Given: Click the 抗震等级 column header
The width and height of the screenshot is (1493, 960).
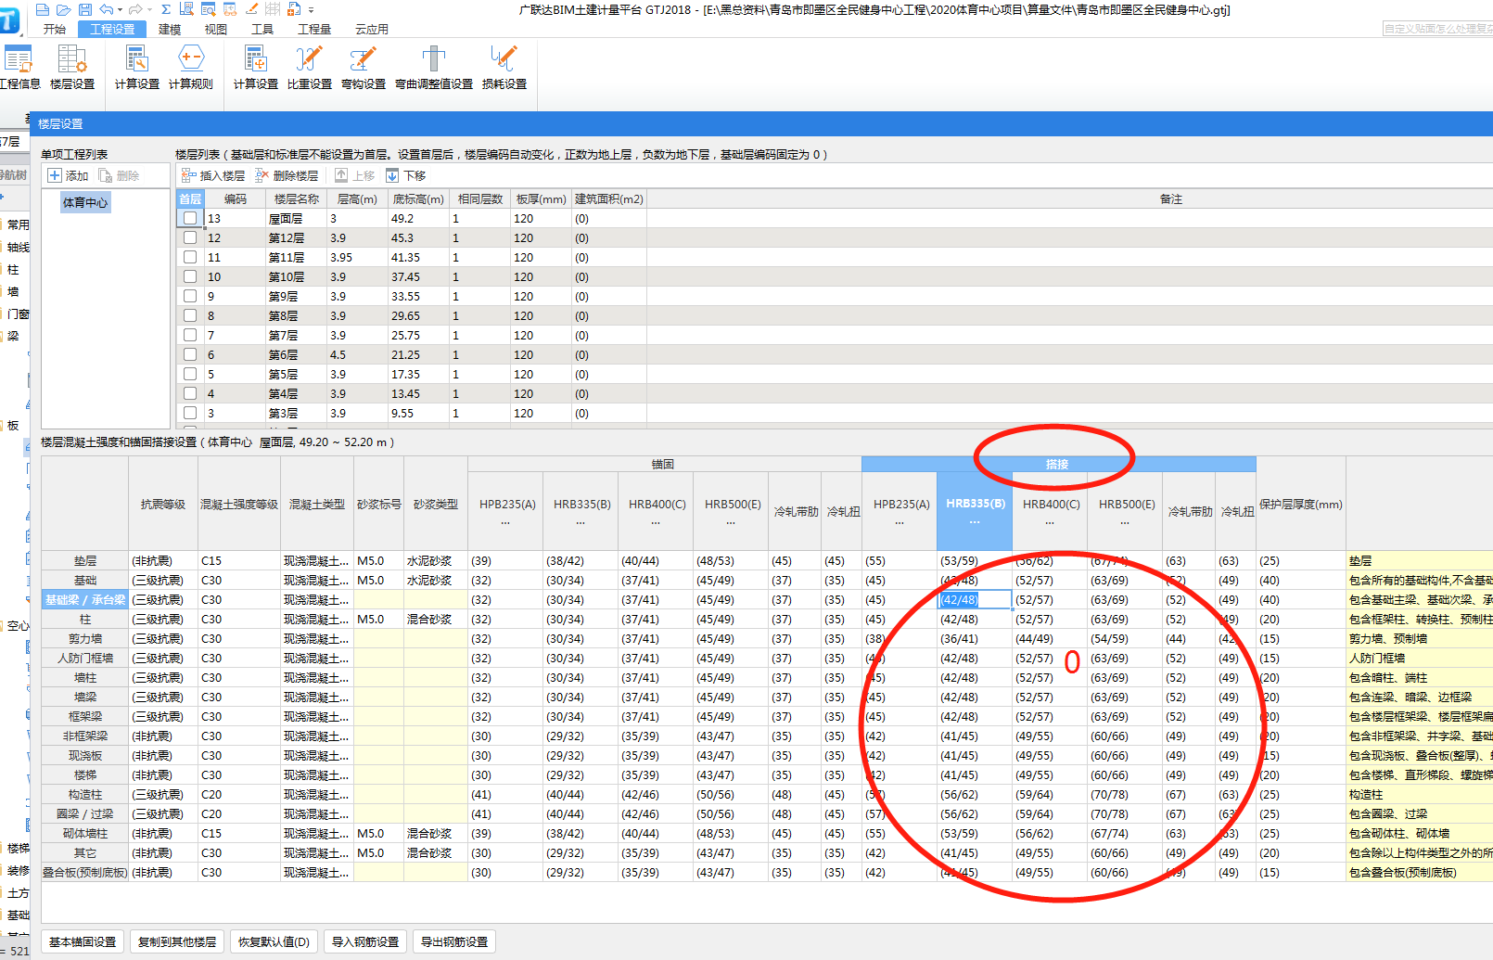Looking at the screenshot, I should point(163,505).
